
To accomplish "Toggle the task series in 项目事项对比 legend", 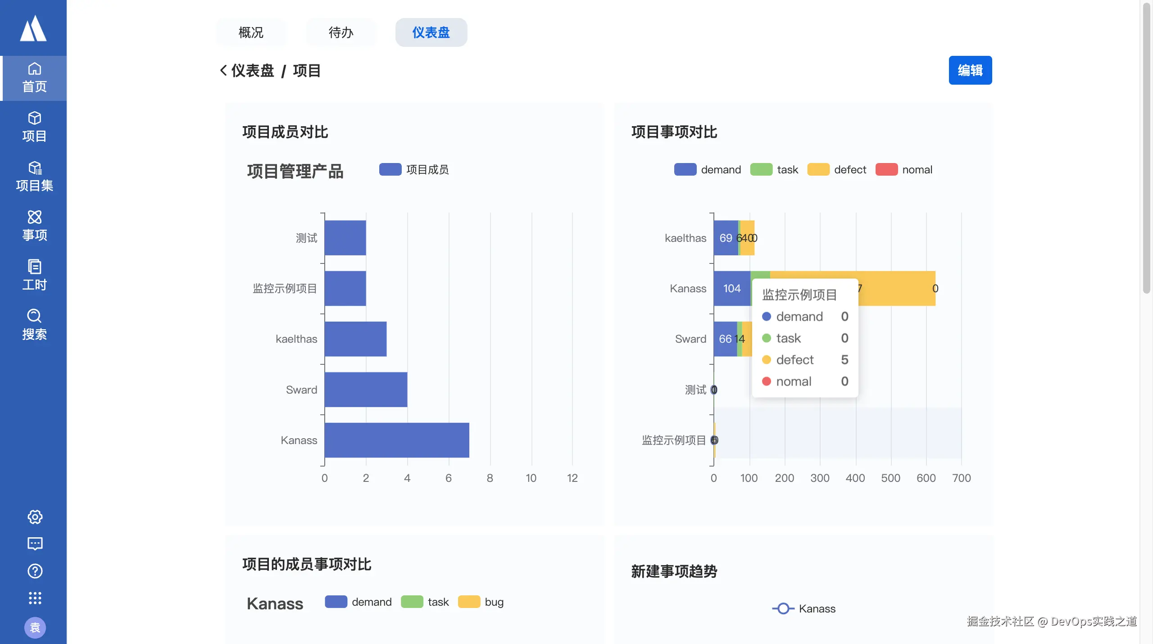I will coord(761,170).
